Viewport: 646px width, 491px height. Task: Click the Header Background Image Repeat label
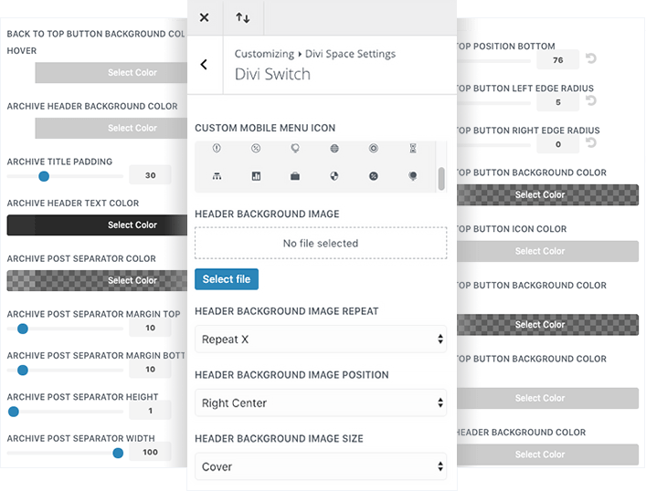click(x=286, y=311)
